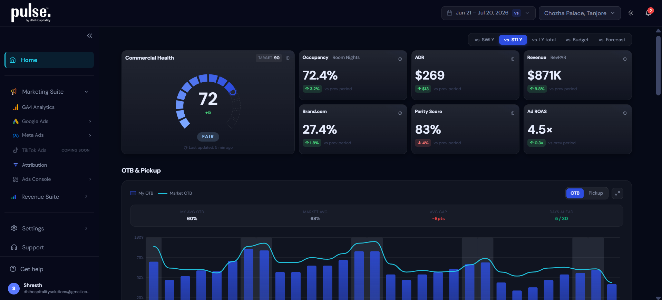Switch chart to Pickup view
This screenshot has height=300, width=662.
point(596,193)
